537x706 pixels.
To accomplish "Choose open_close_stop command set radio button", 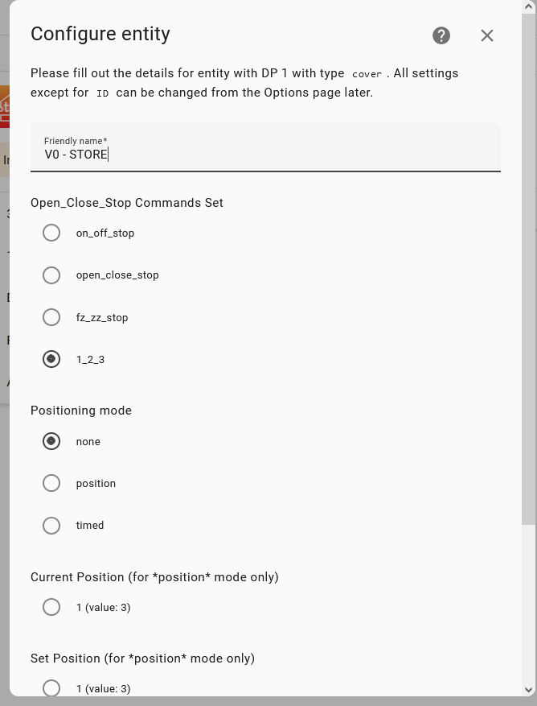I will click(51, 275).
